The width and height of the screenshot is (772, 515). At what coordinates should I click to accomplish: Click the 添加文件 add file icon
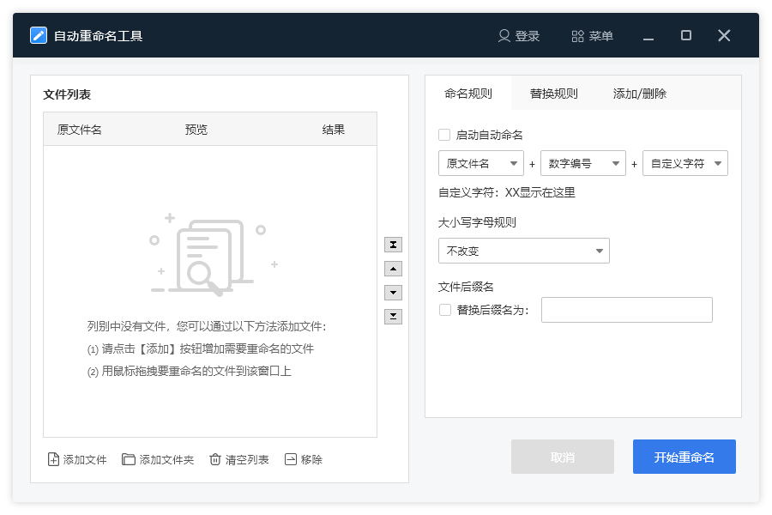[x=52, y=459]
